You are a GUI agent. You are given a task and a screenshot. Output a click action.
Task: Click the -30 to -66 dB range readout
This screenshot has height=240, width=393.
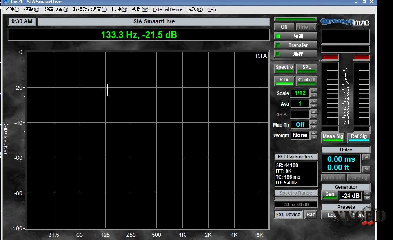point(296,204)
